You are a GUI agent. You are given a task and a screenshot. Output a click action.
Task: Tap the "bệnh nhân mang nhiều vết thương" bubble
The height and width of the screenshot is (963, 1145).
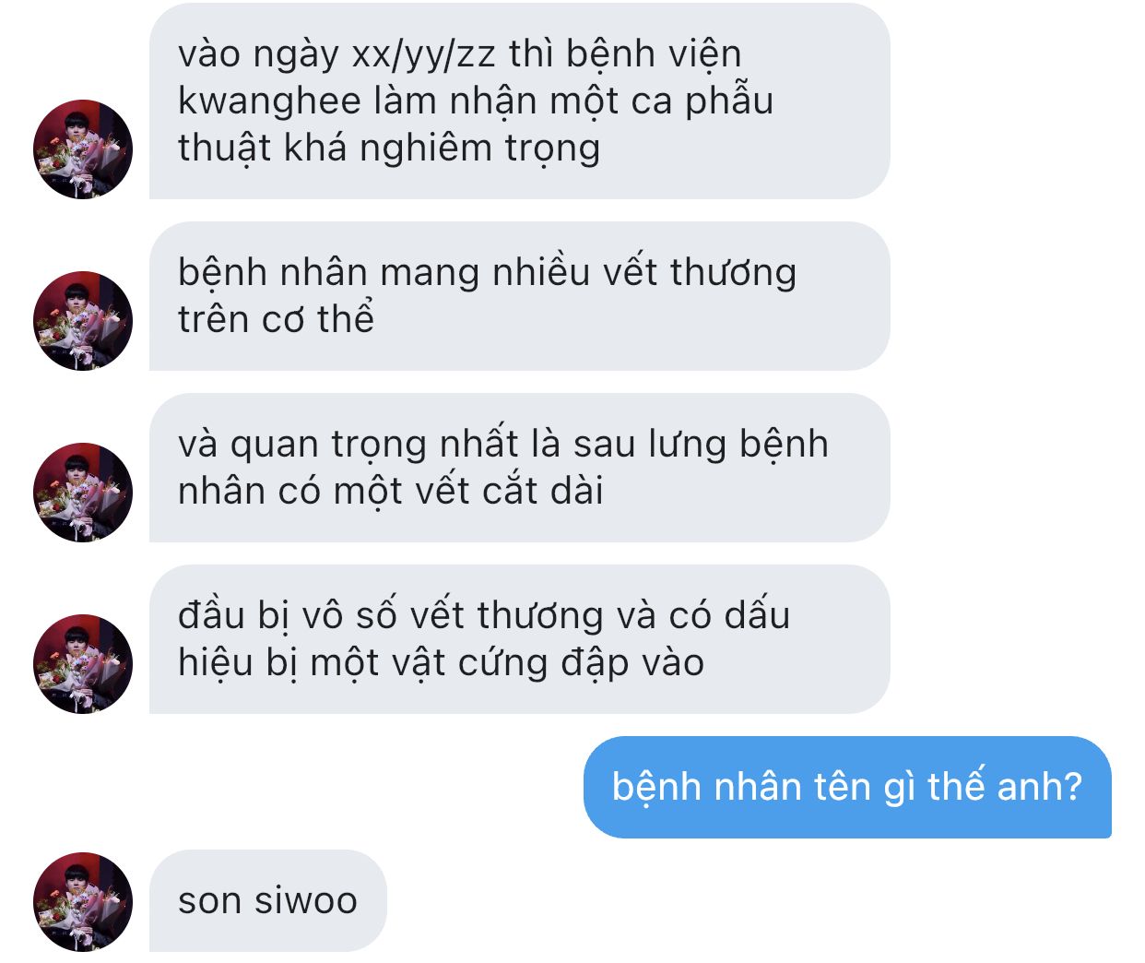click(519, 296)
